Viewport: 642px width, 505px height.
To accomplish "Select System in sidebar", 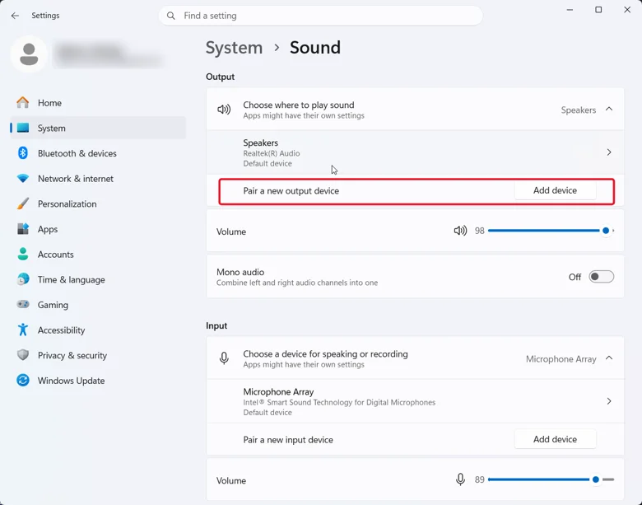I will point(98,128).
